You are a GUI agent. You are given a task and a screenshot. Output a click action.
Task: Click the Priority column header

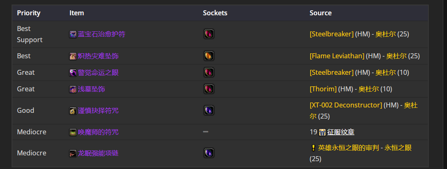pyautogui.click(x=29, y=13)
